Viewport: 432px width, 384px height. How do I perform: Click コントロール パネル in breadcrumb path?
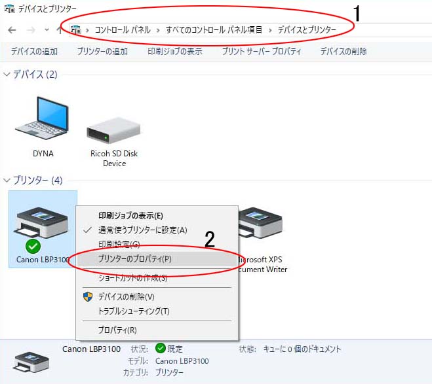123,29
